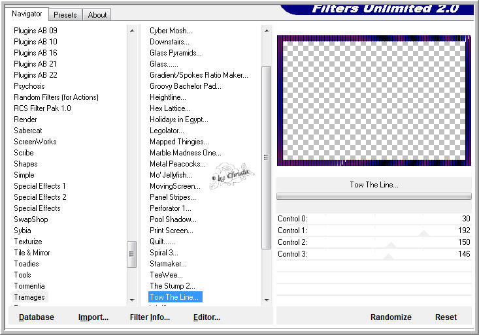Select Plugins AB 16 category
The image size is (479, 335).
[35, 53]
